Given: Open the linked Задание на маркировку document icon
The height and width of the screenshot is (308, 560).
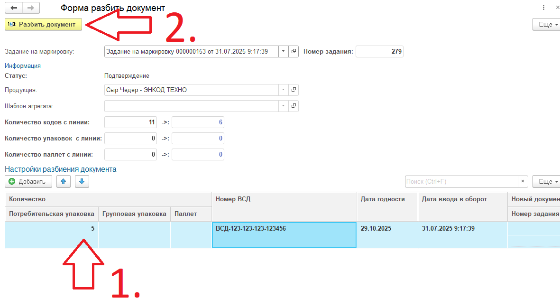Looking at the screenshot, I should click(x=294, y=51).
